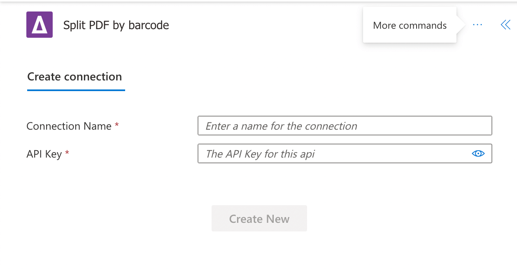Image resolution: width=517 pixels, height=270 pixels.
Task: Focus the Connection Name input field
Action: [x=345, y=126]
